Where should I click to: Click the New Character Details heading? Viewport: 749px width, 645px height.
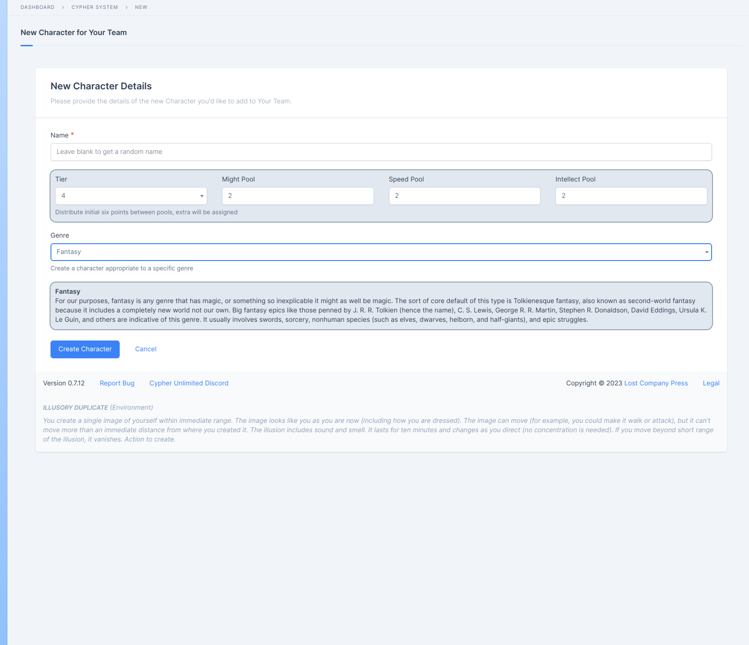point(101,86)
